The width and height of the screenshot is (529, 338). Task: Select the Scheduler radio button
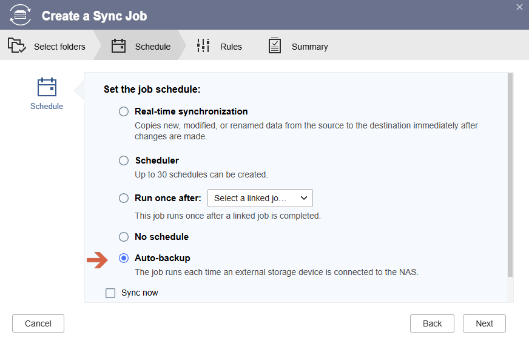[124, 161]
